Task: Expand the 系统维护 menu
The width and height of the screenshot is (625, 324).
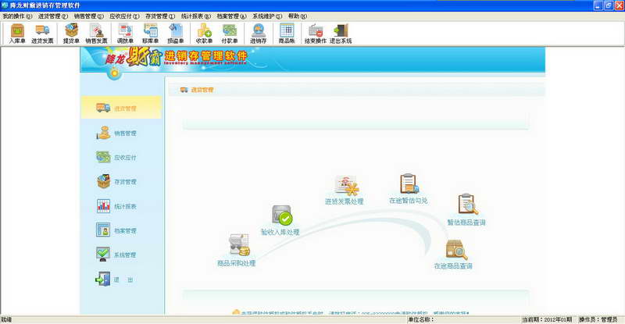Action: 266,16
